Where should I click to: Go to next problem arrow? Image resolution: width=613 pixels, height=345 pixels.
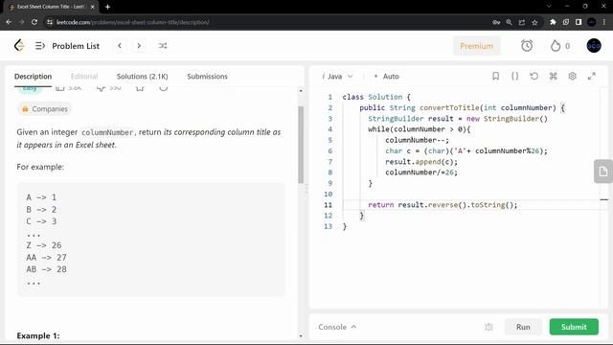pyautogui.click(x=139, y=46)
